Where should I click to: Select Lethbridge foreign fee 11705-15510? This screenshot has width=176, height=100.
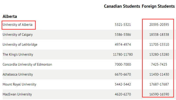click(159, 45)
